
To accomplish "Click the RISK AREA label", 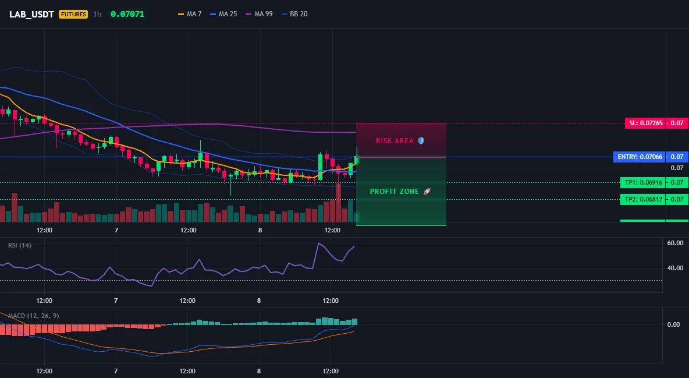I will pos(395,141).
